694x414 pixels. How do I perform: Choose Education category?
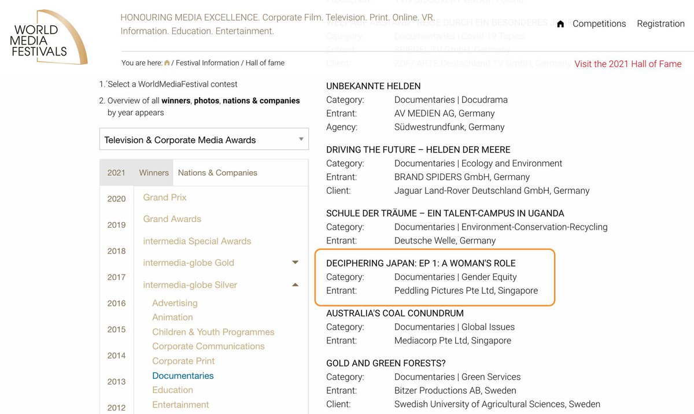pyautogui.click(x=172, y=390)
